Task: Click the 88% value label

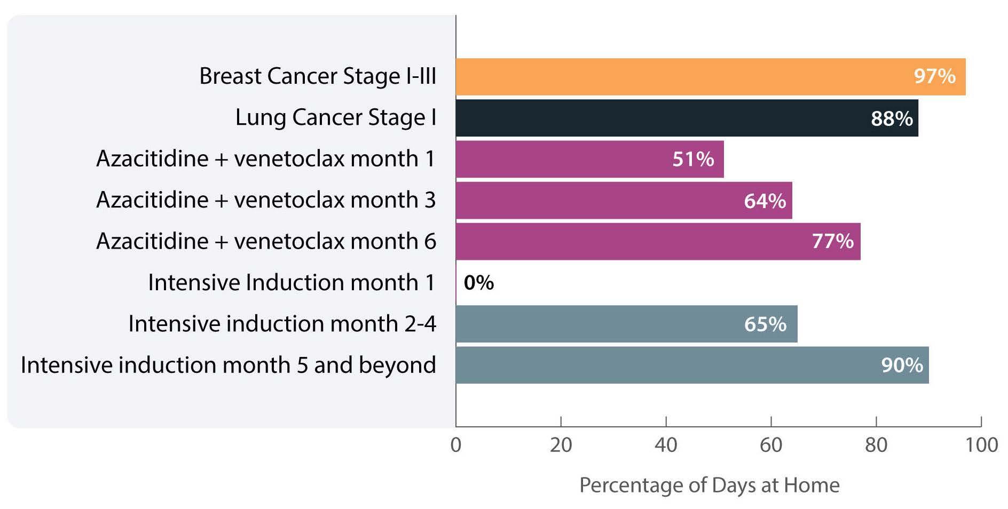Action: click(x=892, y=118)
